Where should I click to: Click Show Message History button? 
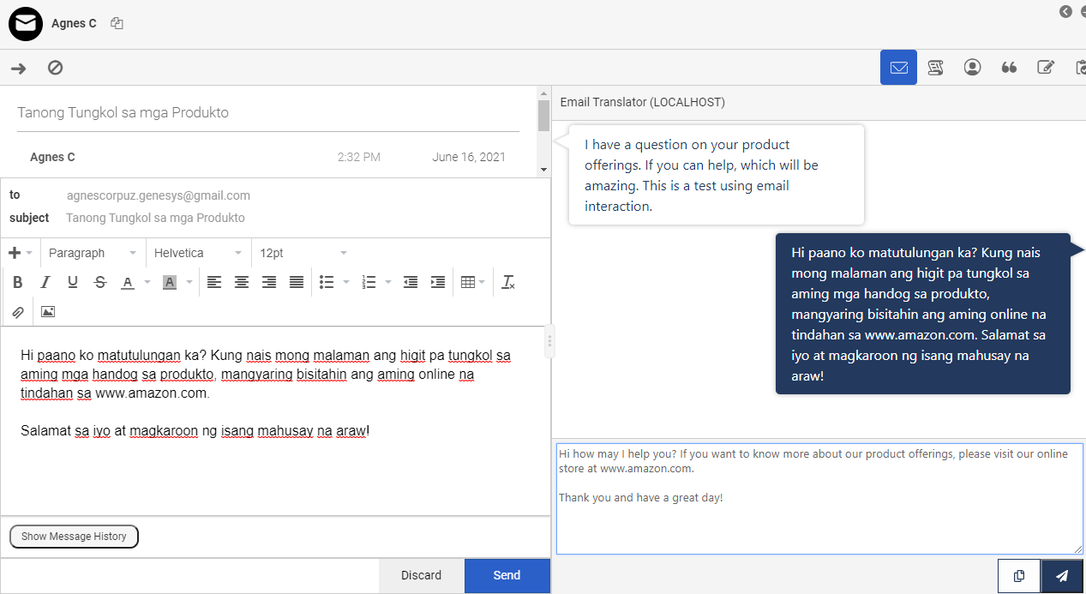[x=74, y=537]
